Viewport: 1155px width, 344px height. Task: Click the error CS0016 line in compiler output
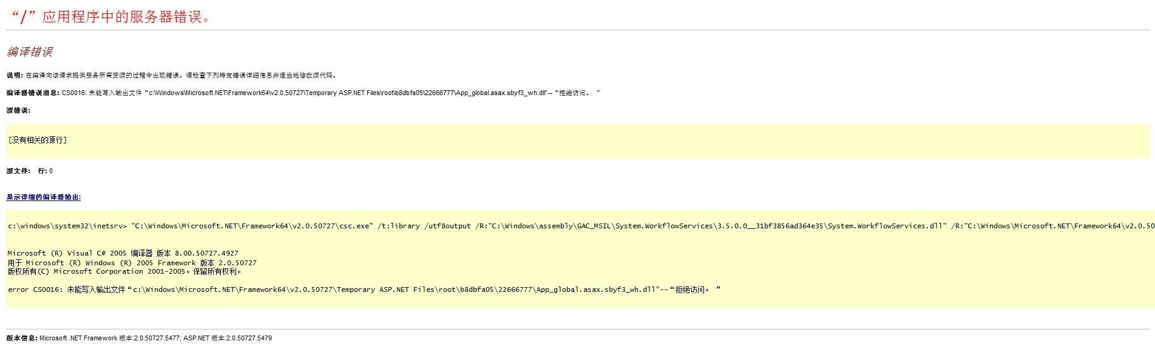[363, 290]
